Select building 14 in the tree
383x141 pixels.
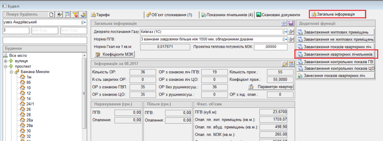[x=29, y=99]
